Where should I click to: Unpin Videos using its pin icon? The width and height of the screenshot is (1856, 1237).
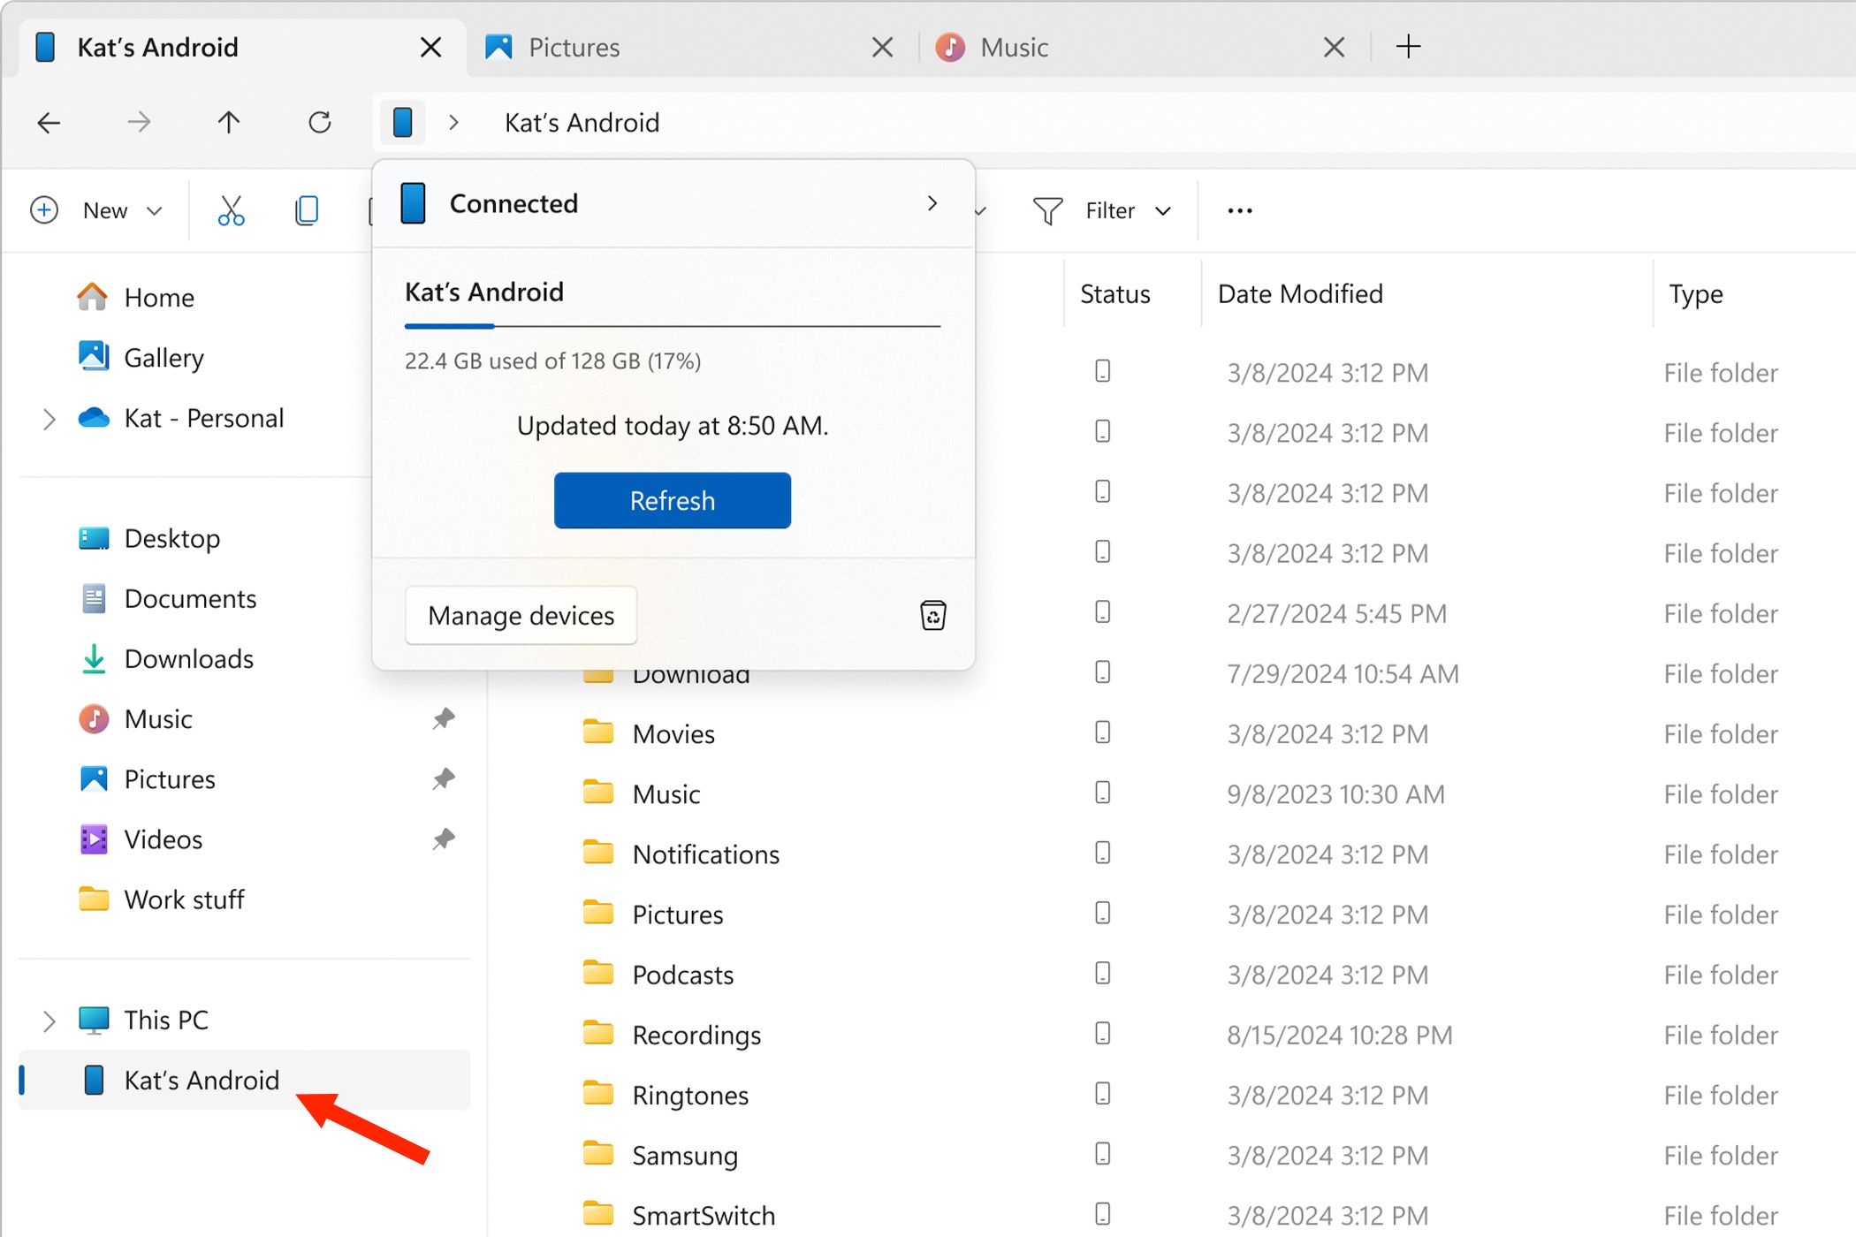[x=444, y=839]
